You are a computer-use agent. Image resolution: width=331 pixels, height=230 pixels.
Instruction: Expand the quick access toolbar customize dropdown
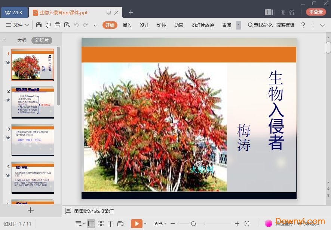pos(95,25)
